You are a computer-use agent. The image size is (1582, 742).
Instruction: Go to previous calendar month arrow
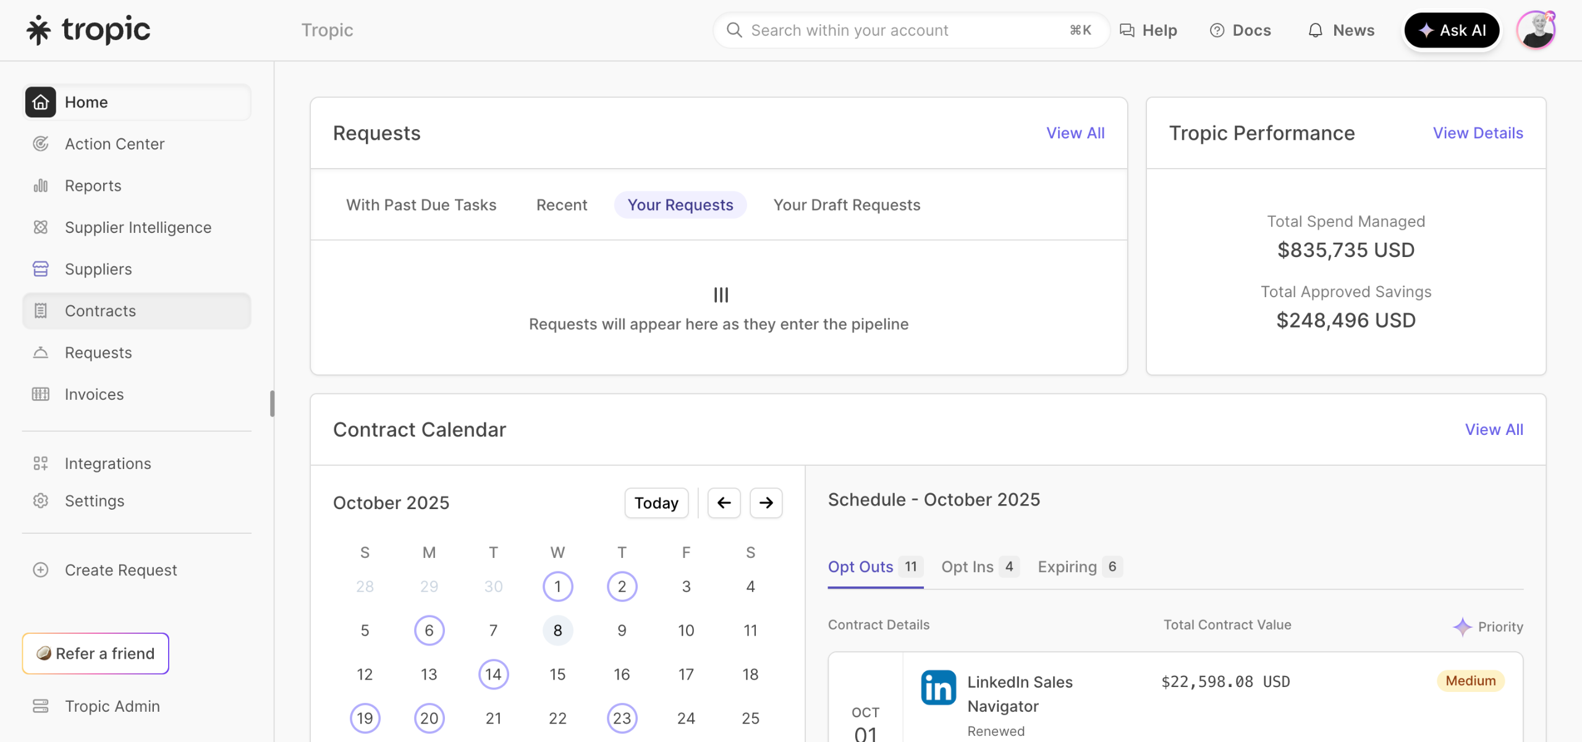tap(724, 503)
